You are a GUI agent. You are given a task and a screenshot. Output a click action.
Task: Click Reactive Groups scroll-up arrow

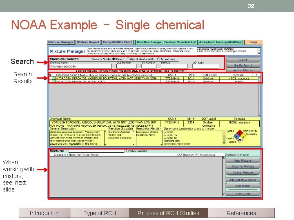(133, 132)
